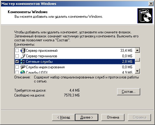The image size is (155, 125).
Task: Click the components list scroll up arrow
Action: 137,50
